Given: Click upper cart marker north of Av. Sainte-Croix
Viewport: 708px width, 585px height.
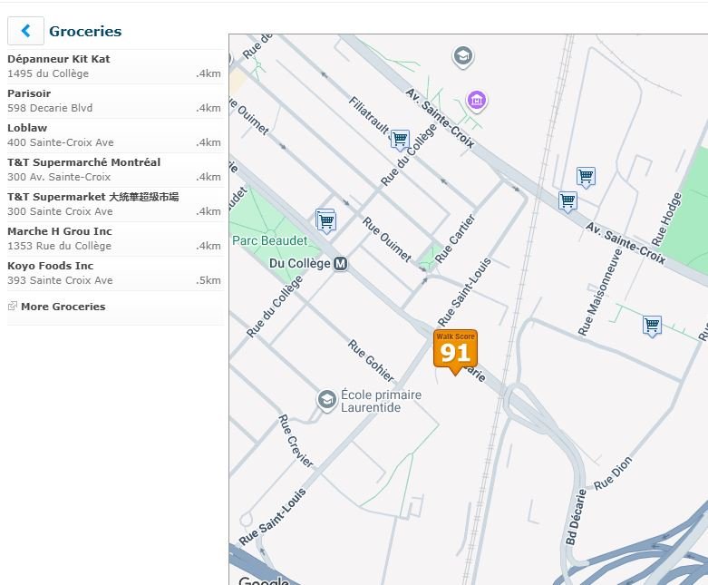Looking at the screenshot, I should coord(587,177).
